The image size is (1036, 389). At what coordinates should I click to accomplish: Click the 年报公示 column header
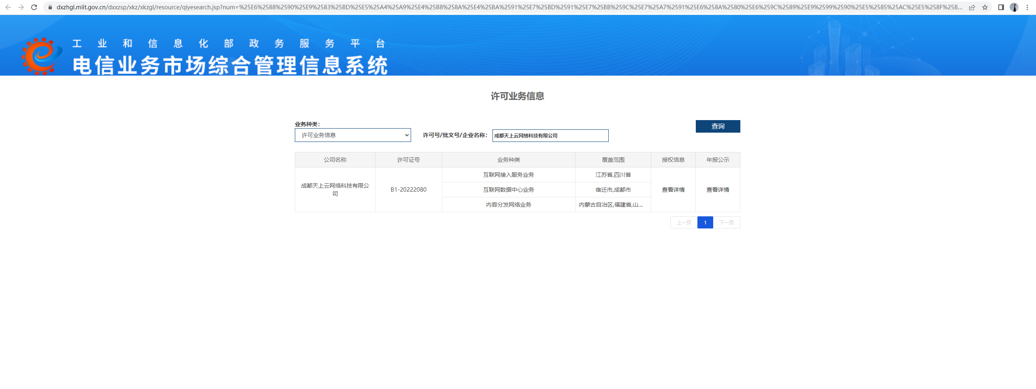point(718,160)
